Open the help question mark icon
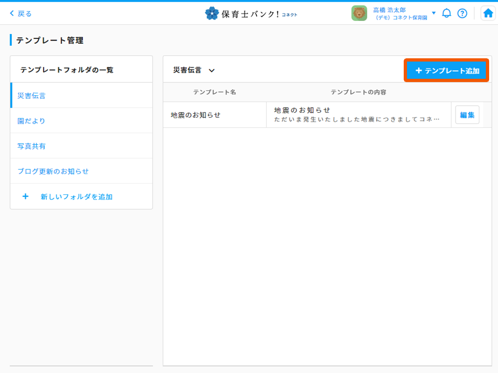 click(462, 14)
